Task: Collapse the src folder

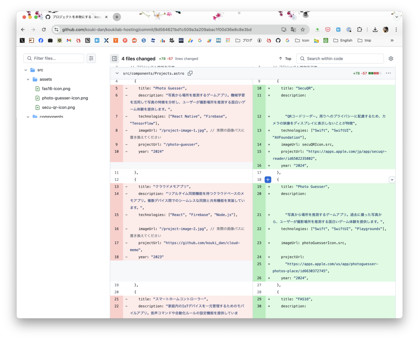Action: click(x=26, y=70)
